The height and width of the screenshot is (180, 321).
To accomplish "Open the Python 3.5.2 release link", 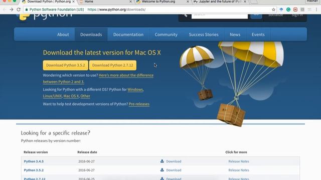I will (34, 170).
